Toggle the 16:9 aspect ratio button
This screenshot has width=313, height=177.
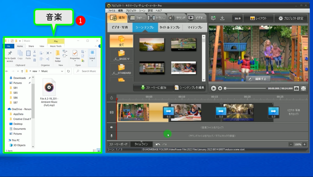click(x=237, y=18)
